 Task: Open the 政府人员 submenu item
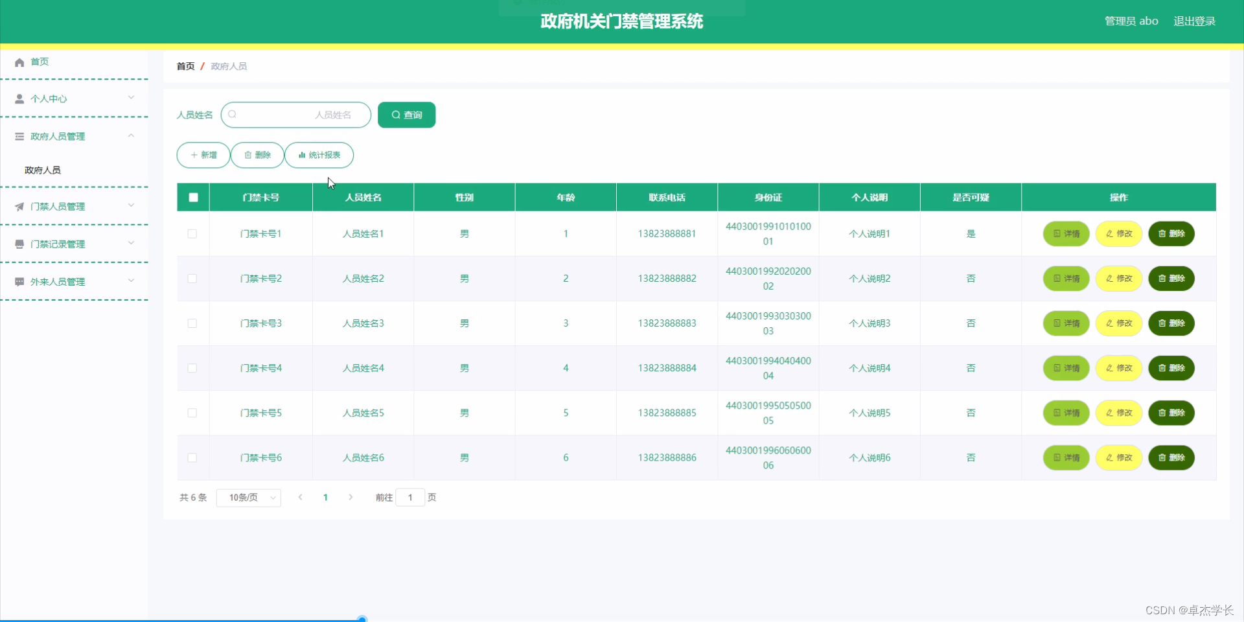tap(41, 170)
